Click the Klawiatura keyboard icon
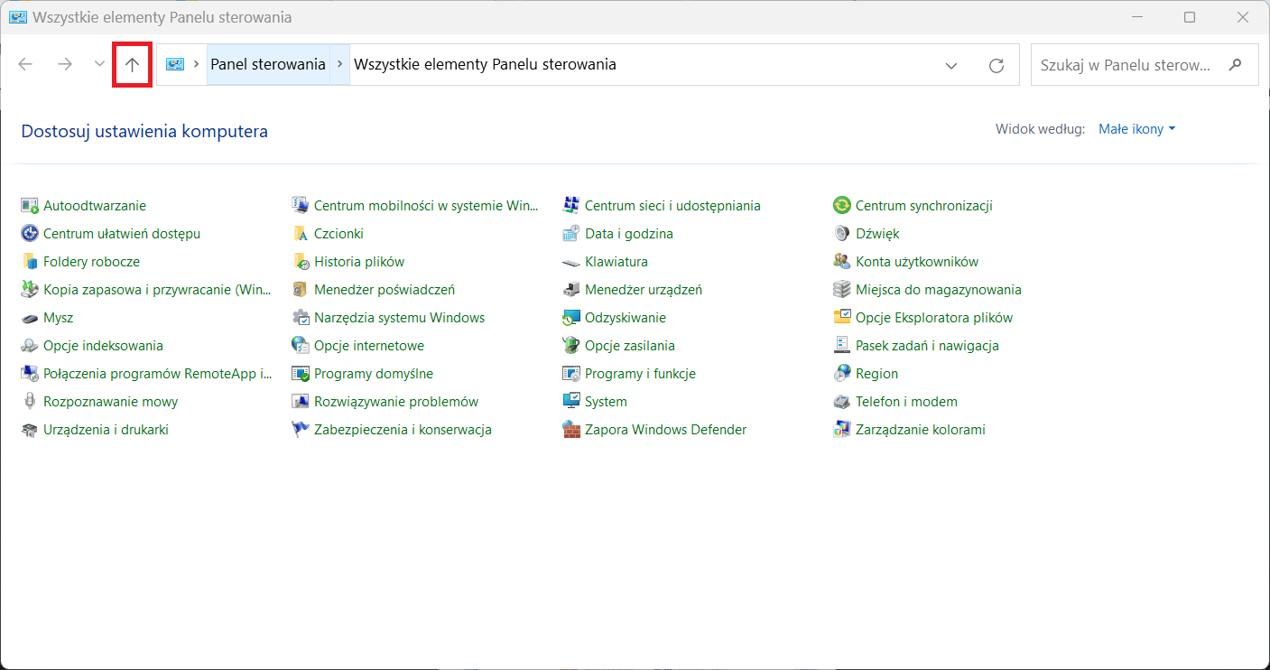 click(x=571, y=262)
